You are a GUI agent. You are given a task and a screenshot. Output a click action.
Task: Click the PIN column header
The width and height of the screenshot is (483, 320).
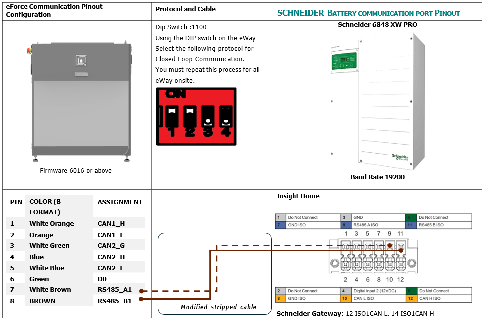16,202
